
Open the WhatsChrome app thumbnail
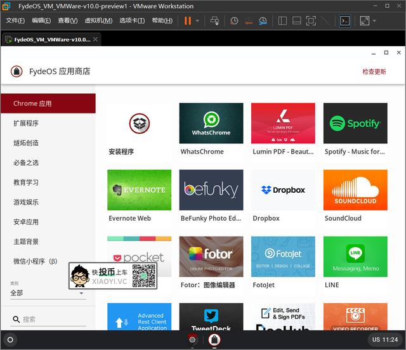(211, 123)
